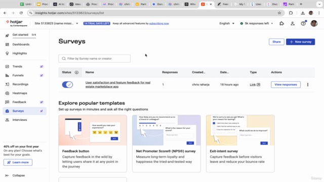
Task: Click chris raharja creator cell
Action: coord(200,84)
